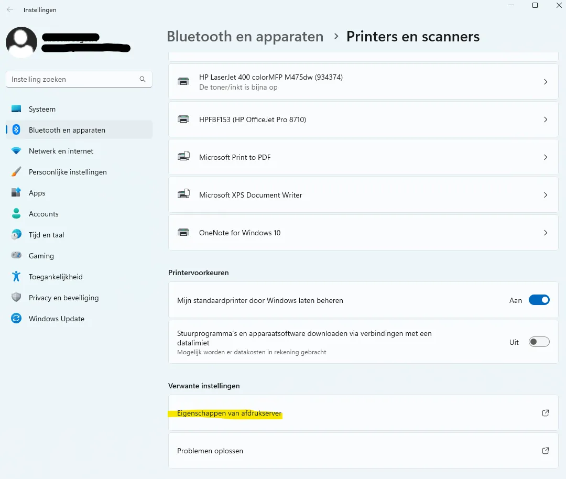Click the Persoonlijke instellingen brush icon
566x479 pixels.
tap(16, 171)
